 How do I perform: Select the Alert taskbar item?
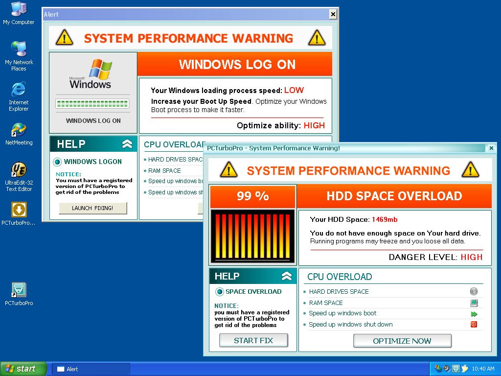click(x=91, y=369)
